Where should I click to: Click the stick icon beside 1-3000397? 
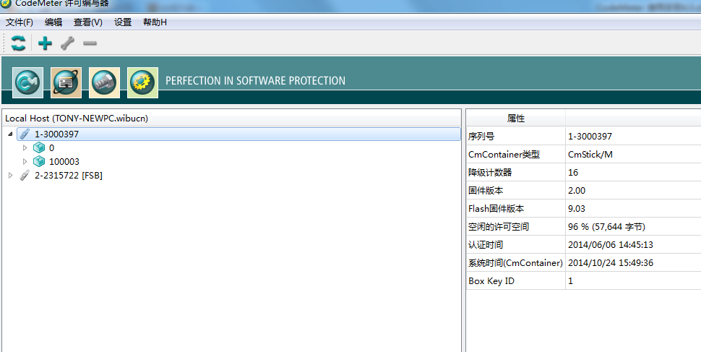pos(25,134)
